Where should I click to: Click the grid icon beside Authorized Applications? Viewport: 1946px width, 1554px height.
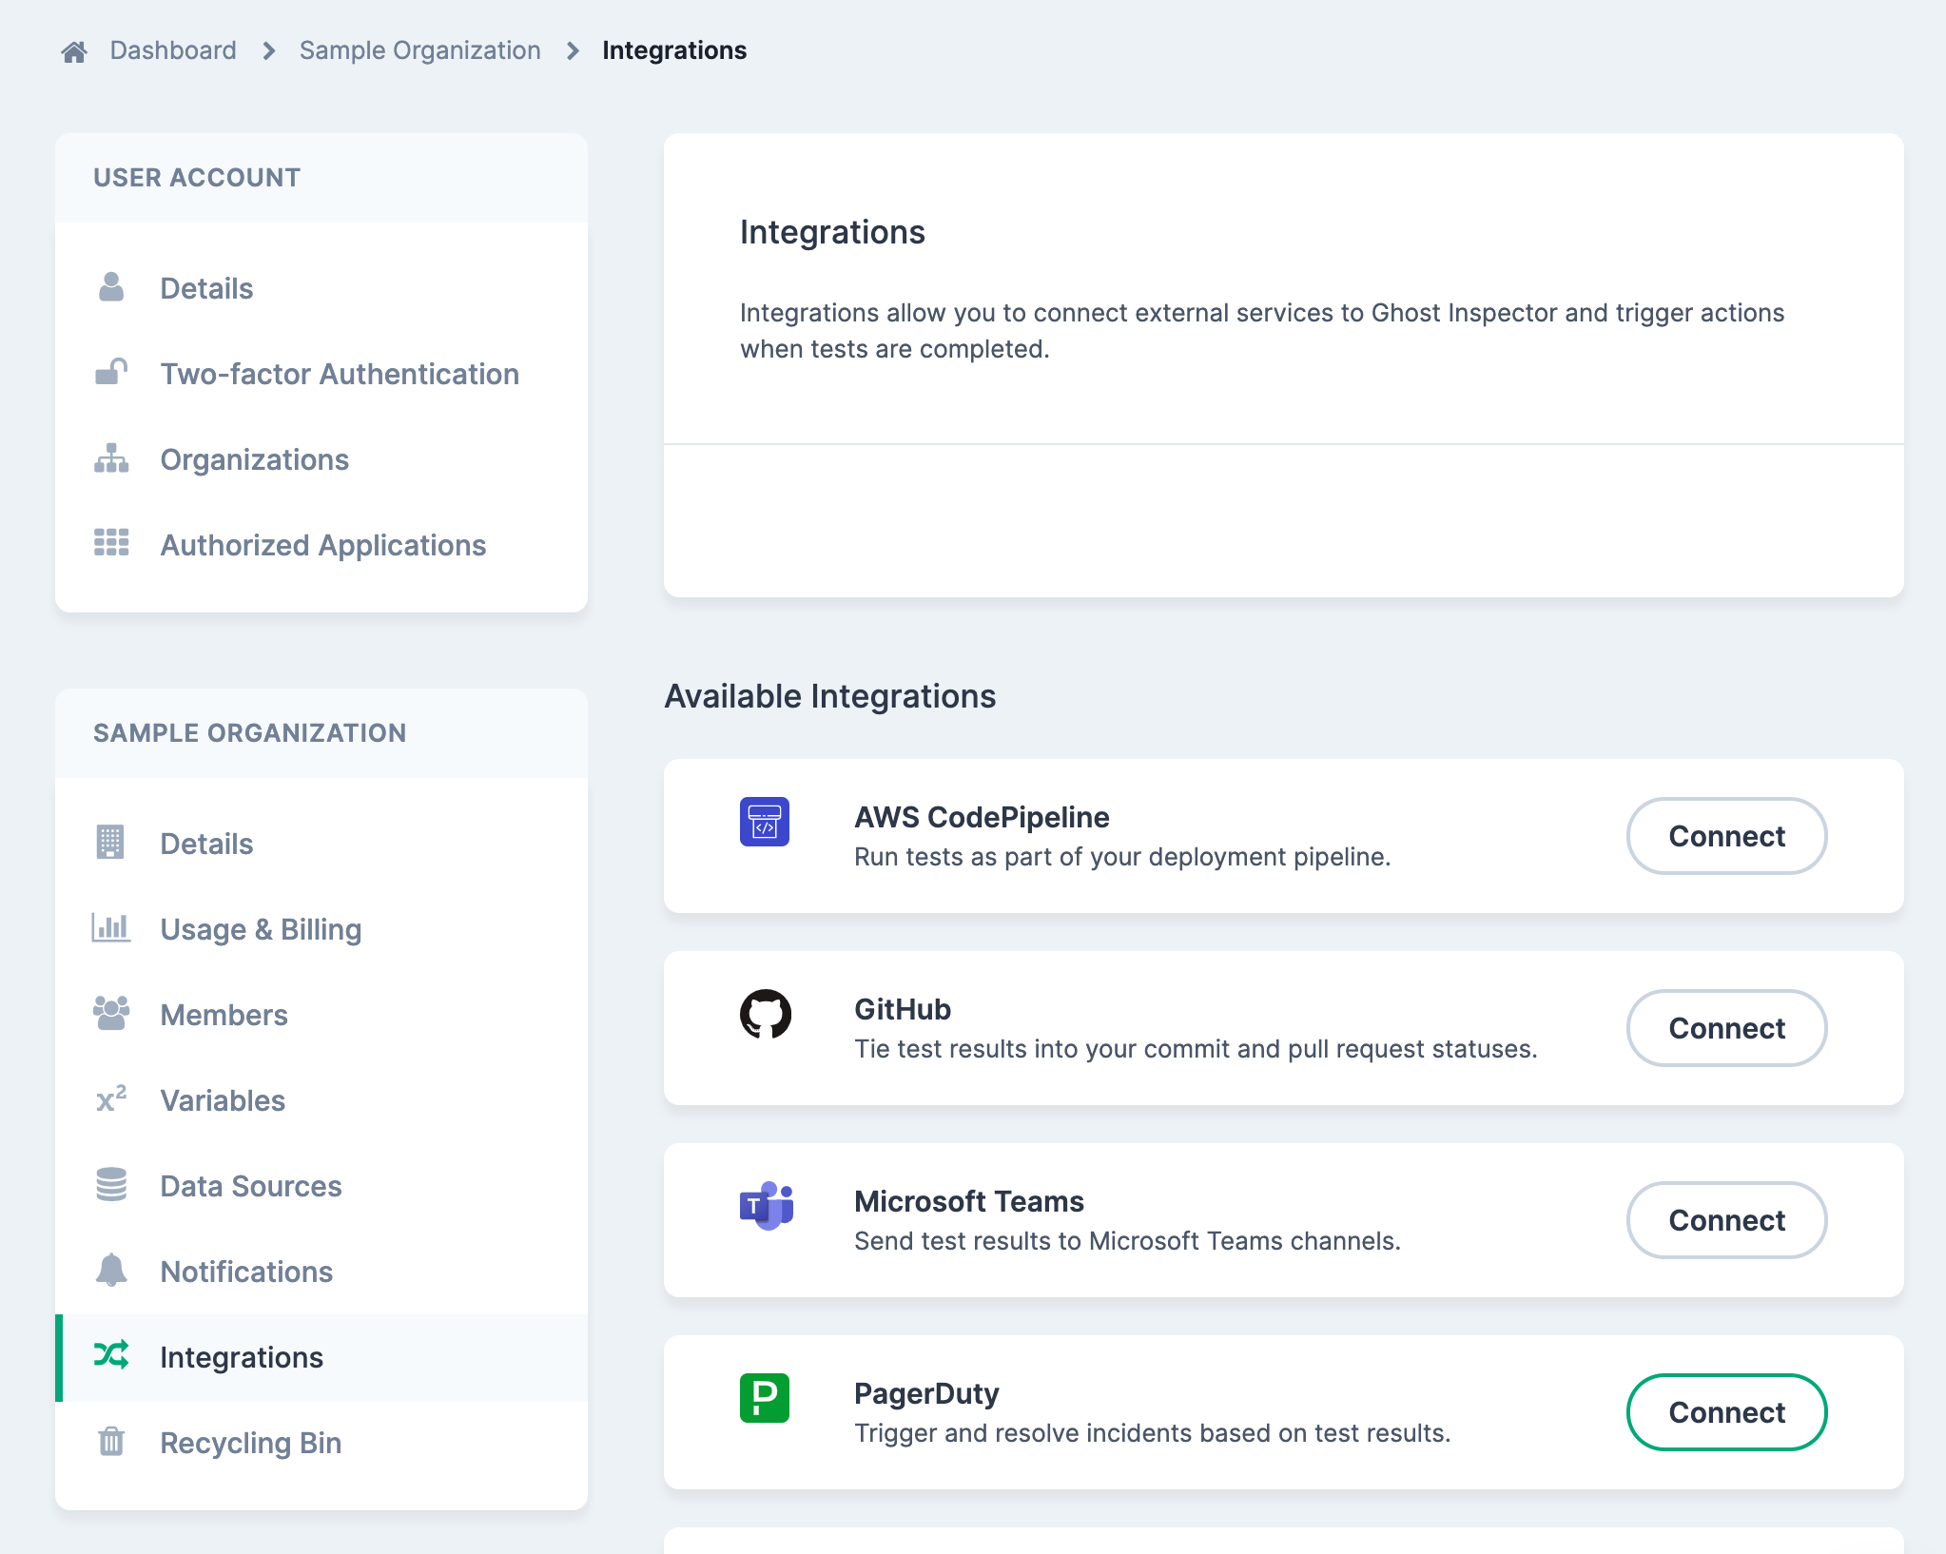(111, 544)
